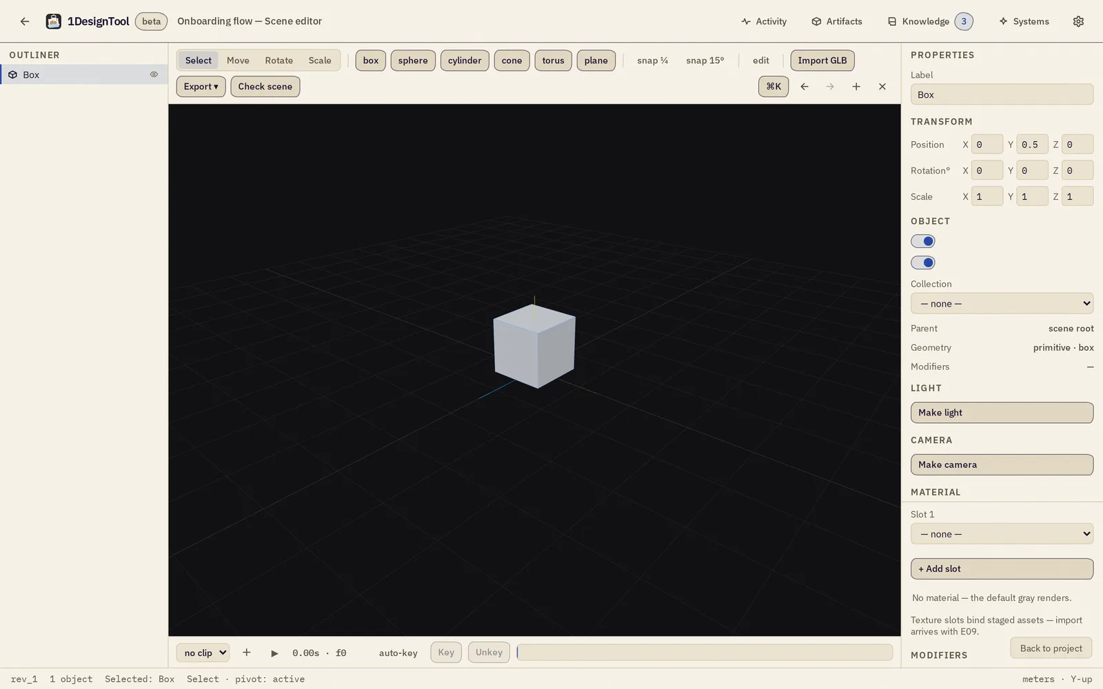Toggle edit mode
The width and height of the screenshot is (1103, 689).
click(x=760, y=60)
